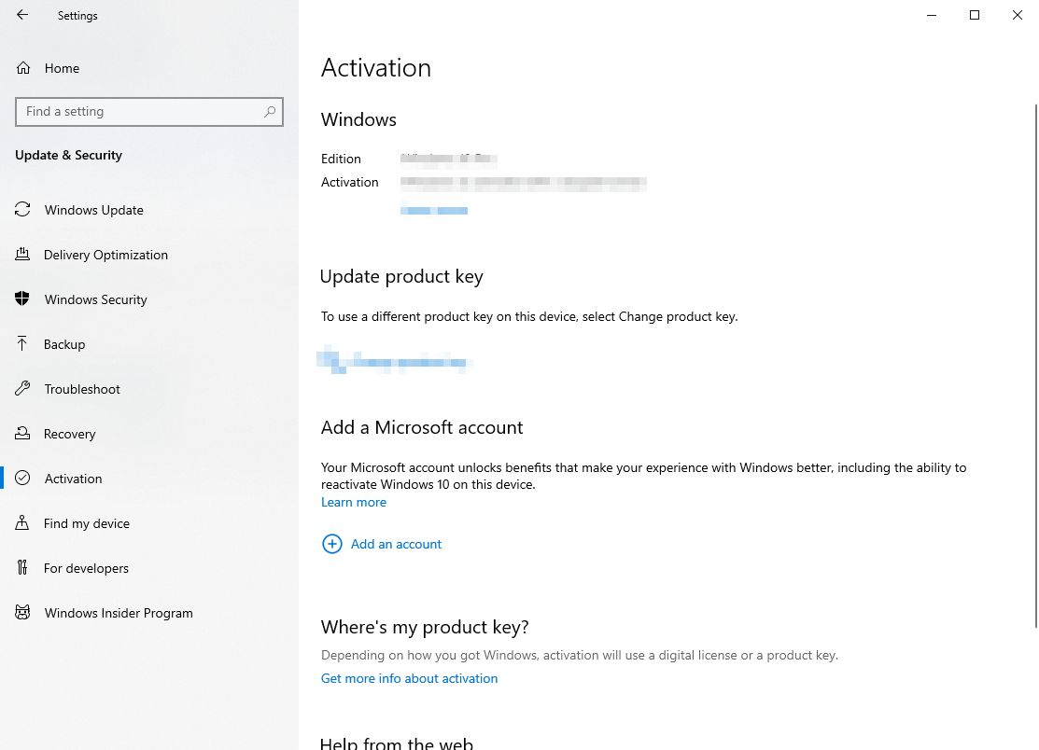Image resolution: width=1039 pixels, height=750 pixels.
Task: Select the Update & Security heading
Action: point(68,156)
